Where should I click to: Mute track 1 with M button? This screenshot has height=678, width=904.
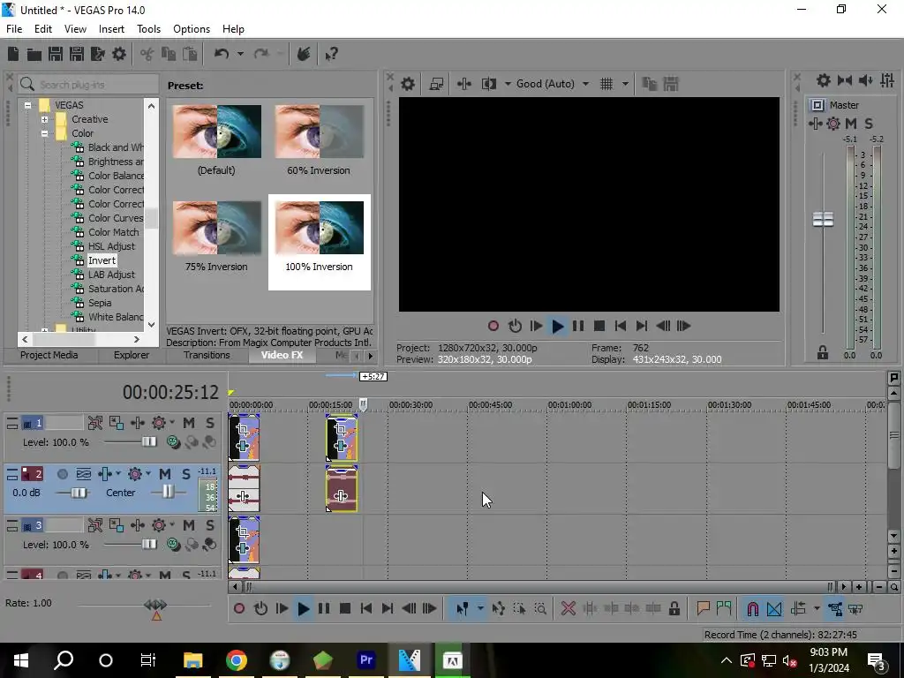[189, 423]
